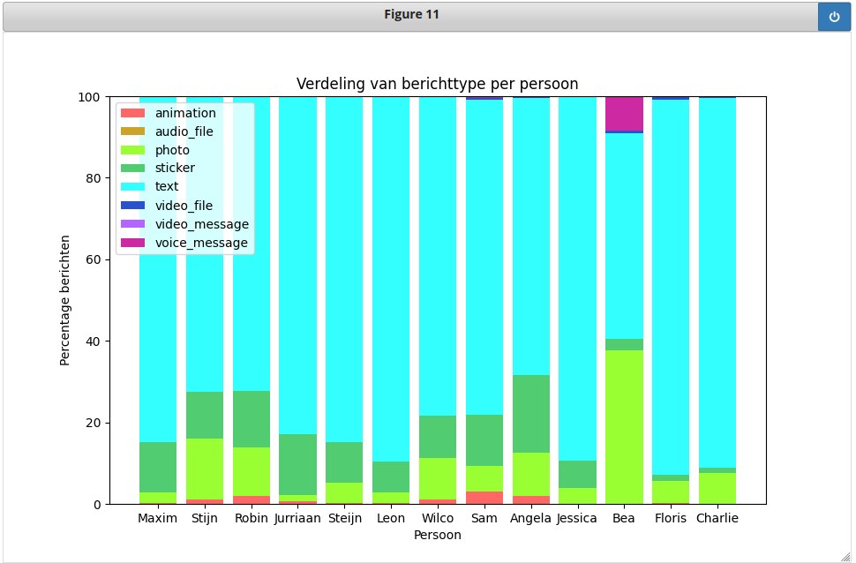This screenshot has height=563, width=856.
Task: Click the photo legend color swatch
Action: [132, 150]
